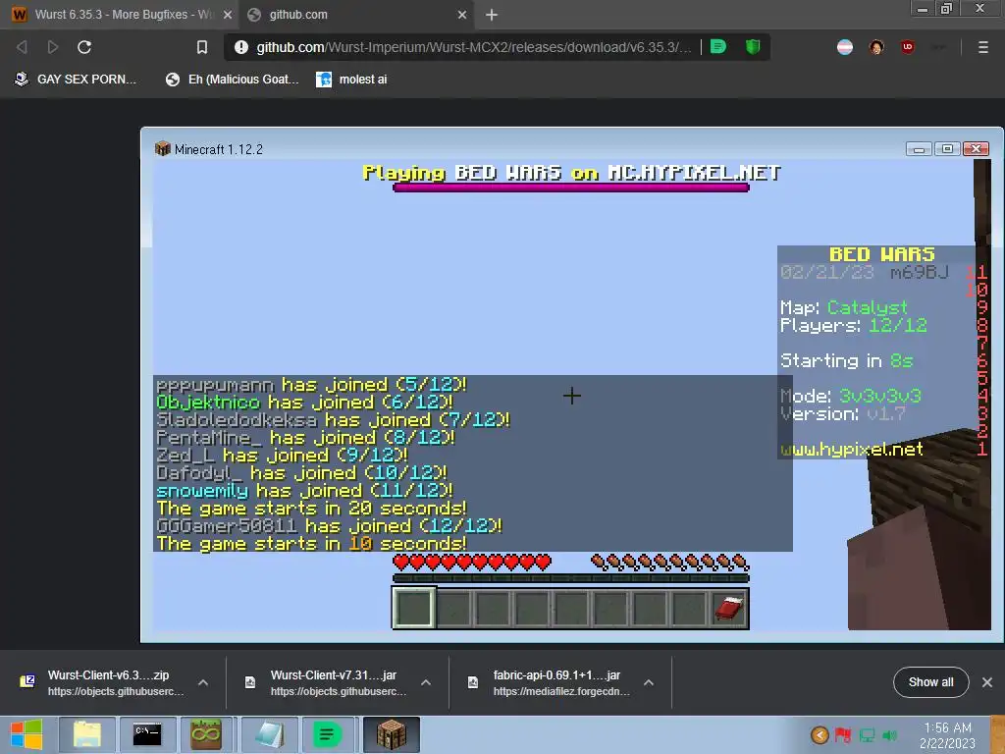Open the green infinity grass-block taskbar app
Screen dimensions: 1005x754
coord(206,734)
